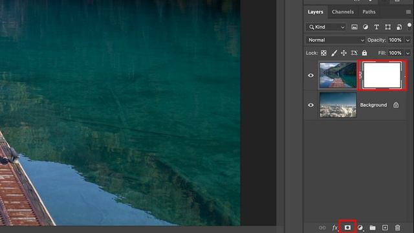Click the Add layer mask icon

tap(347, 227)
